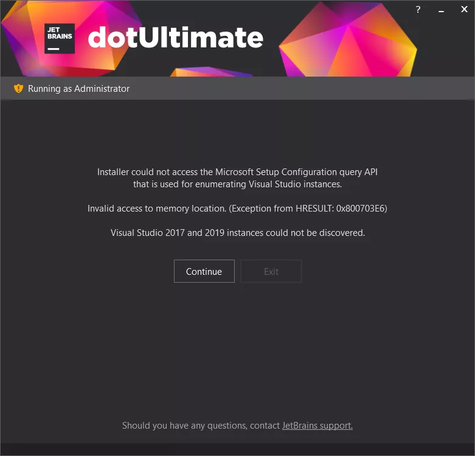Open the JetBrains support link
475x456 pixels.
317,426
